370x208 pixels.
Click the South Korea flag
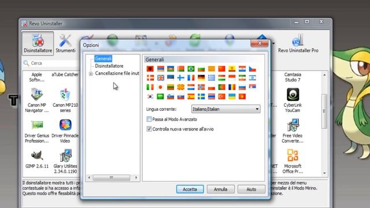click(x=150, y=96)
